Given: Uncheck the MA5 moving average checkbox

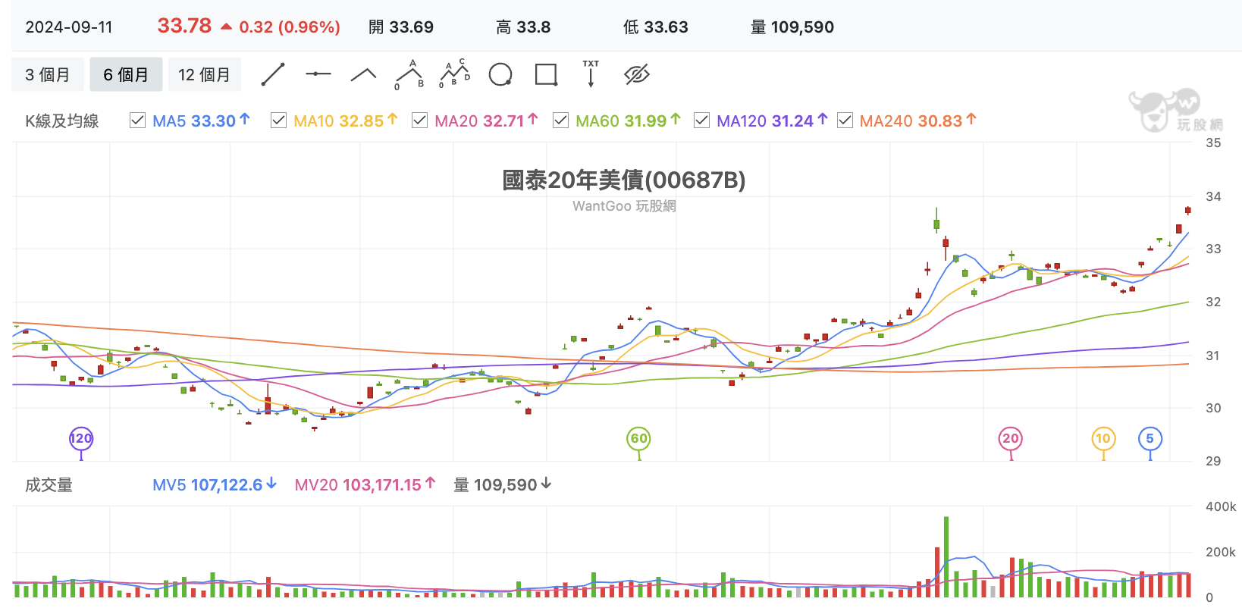Looking at the screenshot, I should 137,121.
